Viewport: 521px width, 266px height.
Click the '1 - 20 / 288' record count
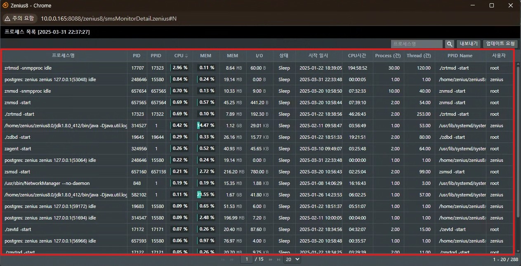click(505, 260)
